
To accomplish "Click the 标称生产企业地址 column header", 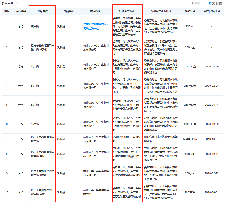I will point(161,11).
